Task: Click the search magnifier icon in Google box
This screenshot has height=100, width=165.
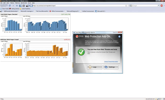Action: [x=158, y=6]
